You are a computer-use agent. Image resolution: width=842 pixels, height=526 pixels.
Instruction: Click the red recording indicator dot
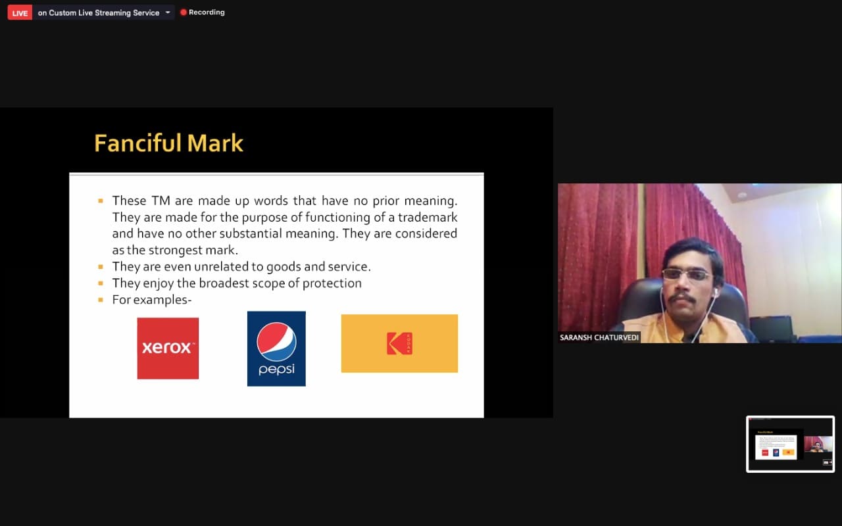(x=184, y=12)
